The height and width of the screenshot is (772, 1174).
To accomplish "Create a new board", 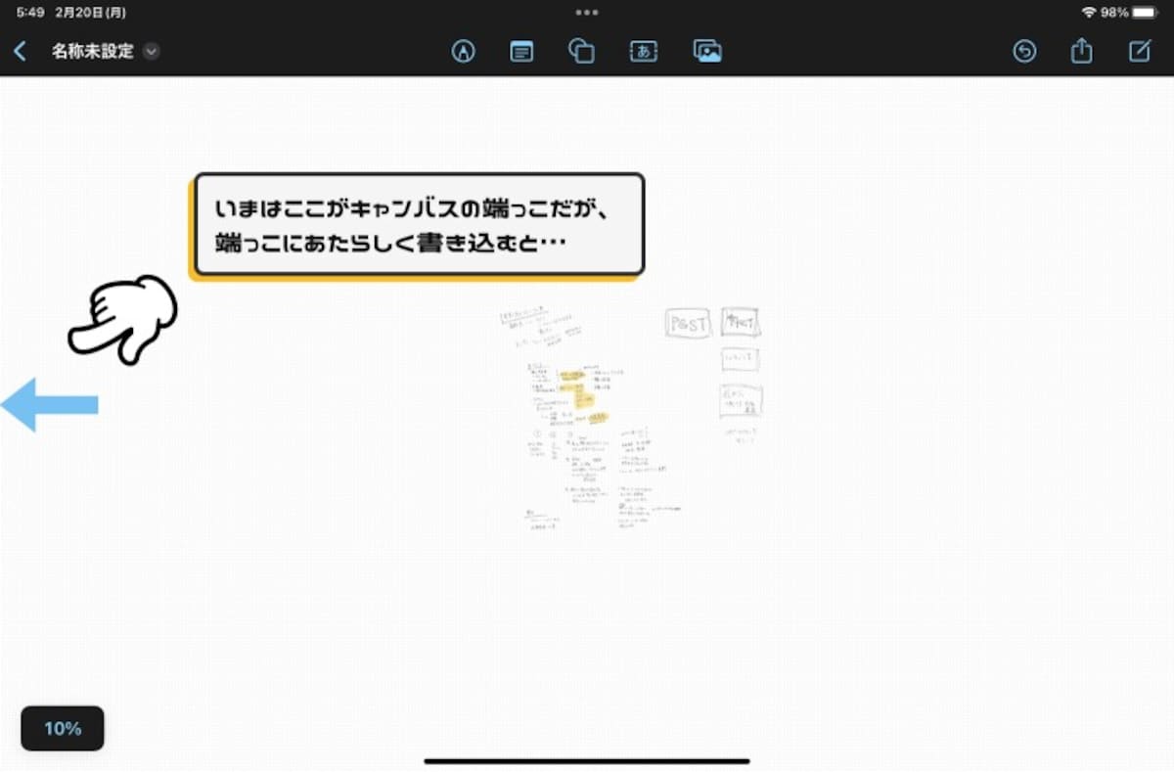I will tap(1140, 51).
